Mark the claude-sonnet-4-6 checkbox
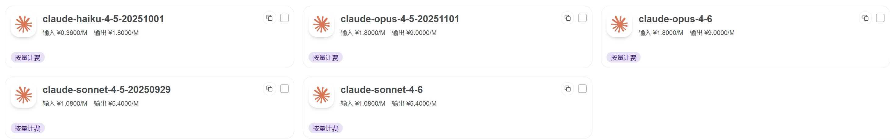This screenshot has height=140, width=894. [582, 89]
